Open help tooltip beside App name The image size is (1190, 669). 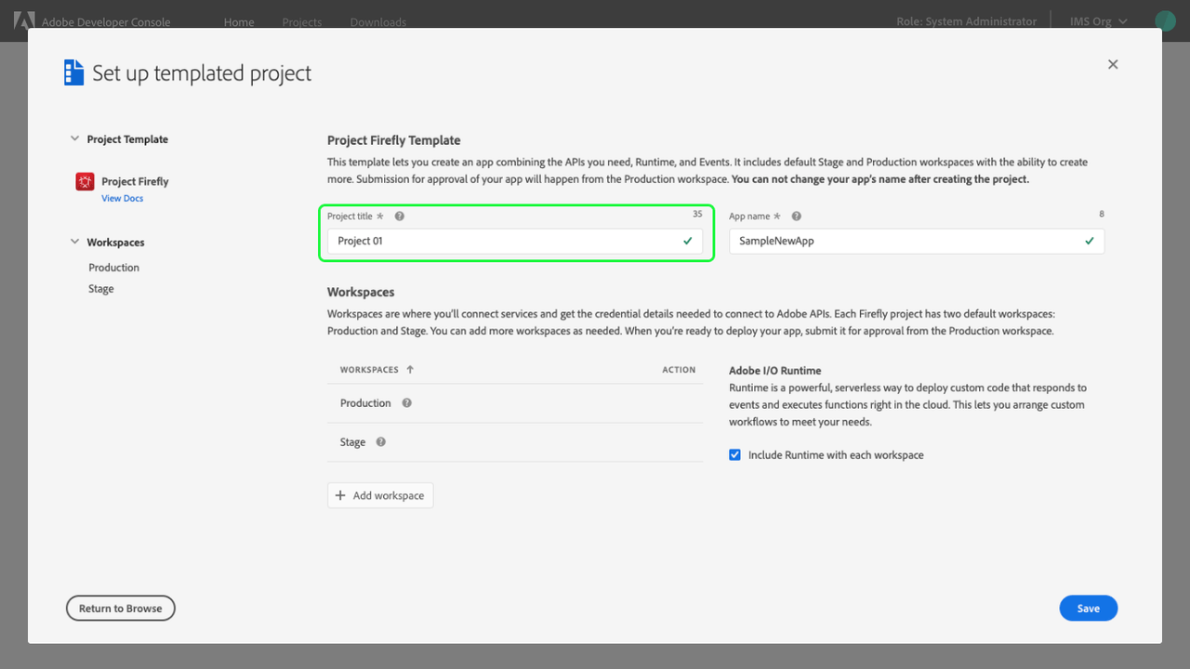[797, 216]
